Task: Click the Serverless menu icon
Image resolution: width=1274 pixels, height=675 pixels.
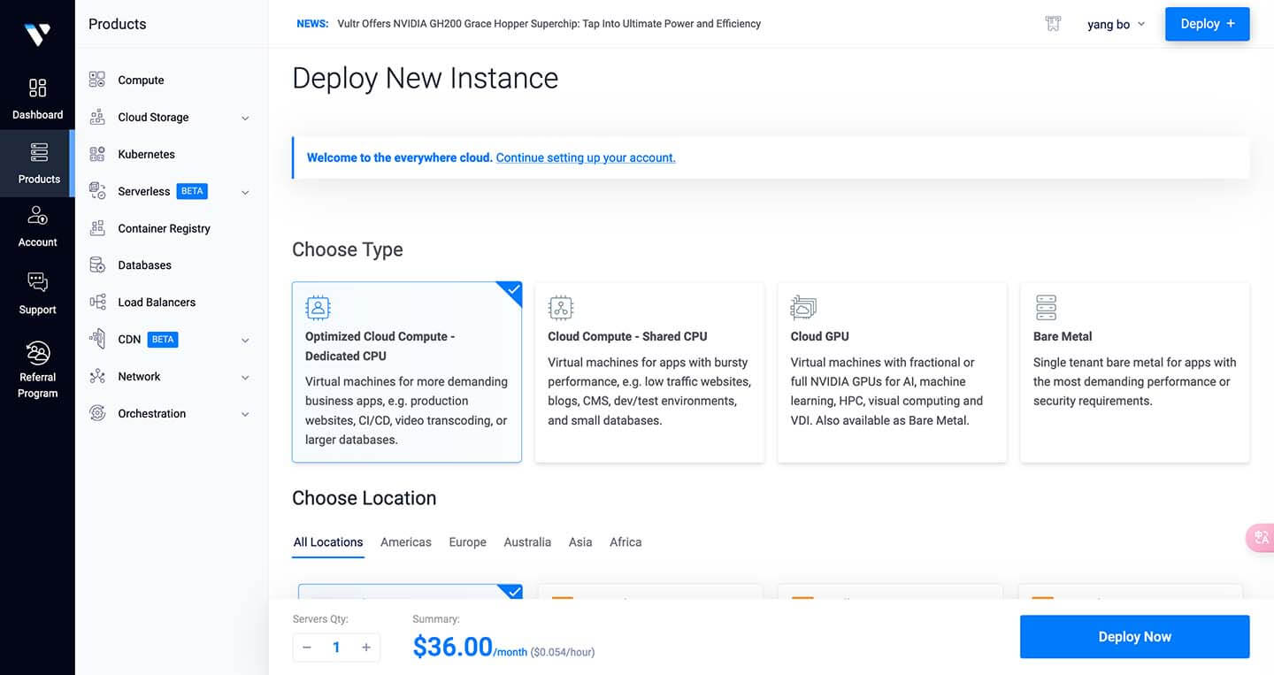Action: click(x=97, y=191)
